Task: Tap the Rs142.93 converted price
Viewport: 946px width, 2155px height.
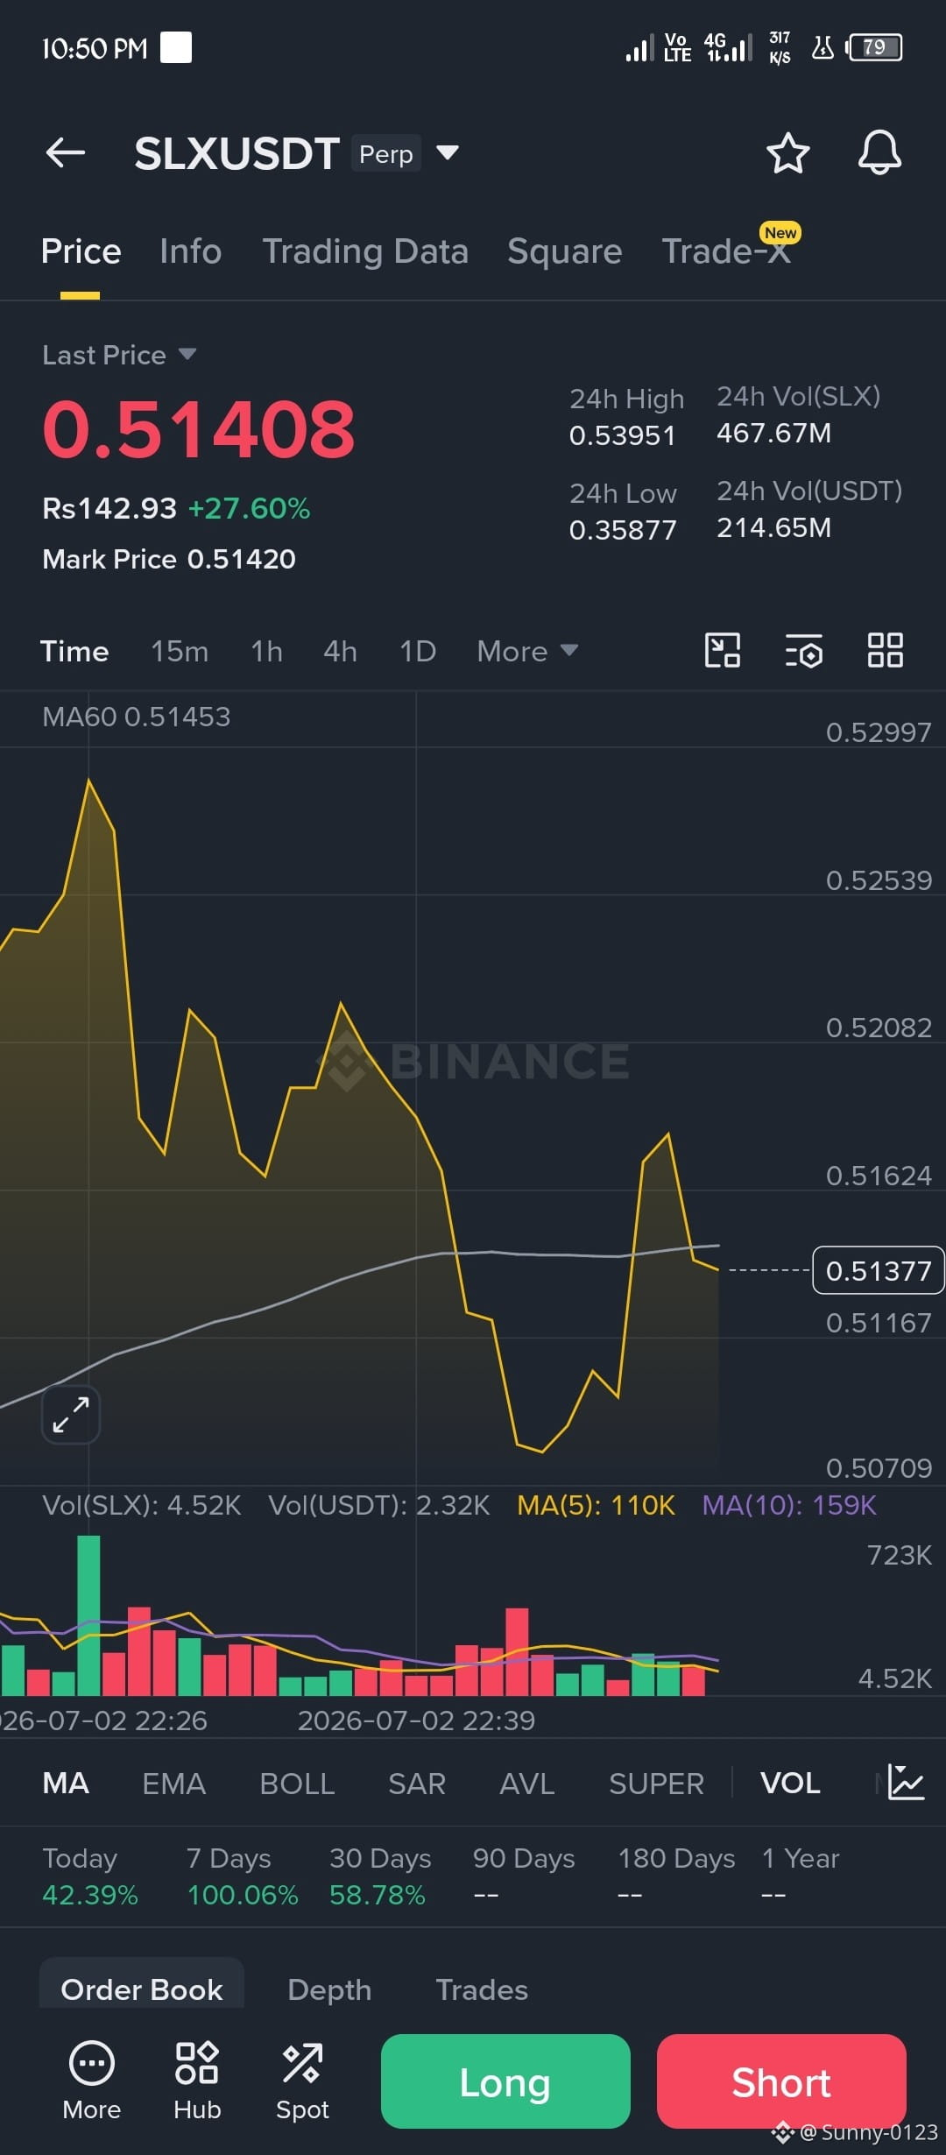Action: tap(109, 508)
